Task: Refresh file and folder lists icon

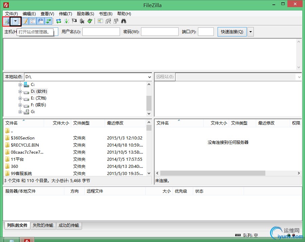Action: tap(59, 21)
